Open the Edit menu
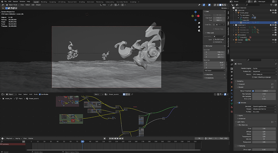 (10, 2)
